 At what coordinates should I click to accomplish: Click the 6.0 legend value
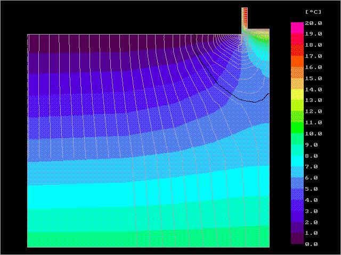(x=311, y=178)
